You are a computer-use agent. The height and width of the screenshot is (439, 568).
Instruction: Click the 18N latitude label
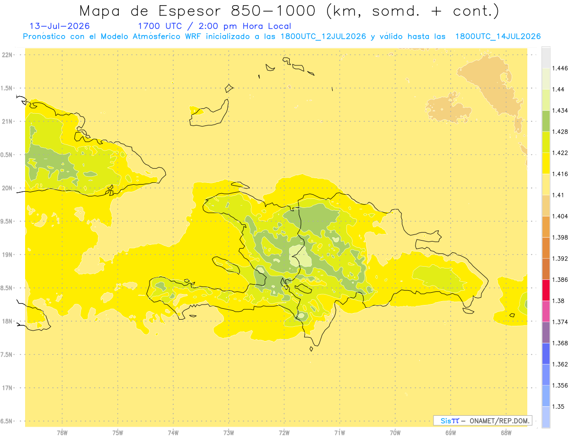(x=8, y=321)
